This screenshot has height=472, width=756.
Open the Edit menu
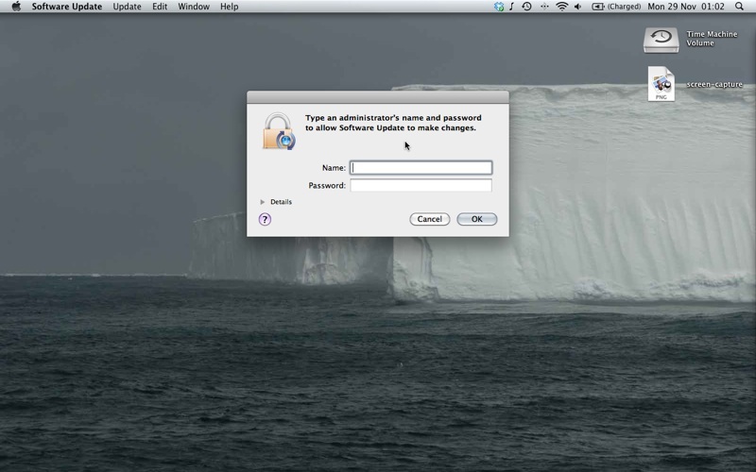coord(160,7)
